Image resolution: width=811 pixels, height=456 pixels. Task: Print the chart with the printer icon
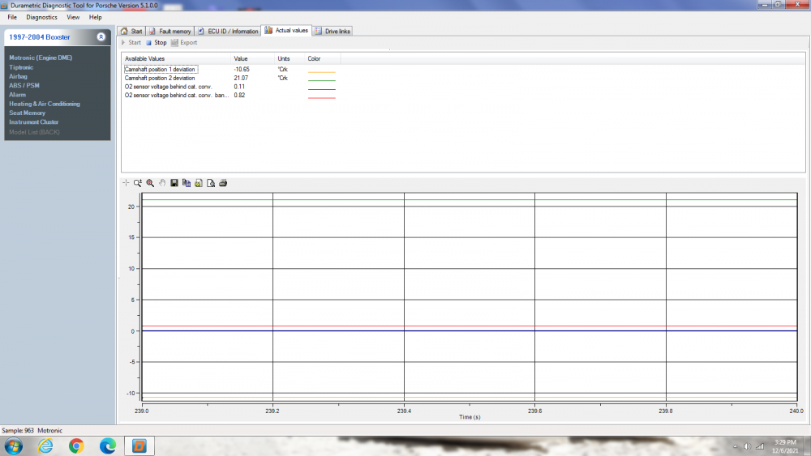pyautogui.click(x=223, y=183)
